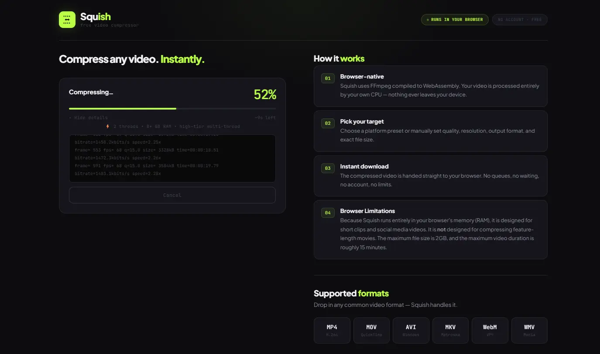
Task: Select the MOV QuickTime format card
Action: 371,330
